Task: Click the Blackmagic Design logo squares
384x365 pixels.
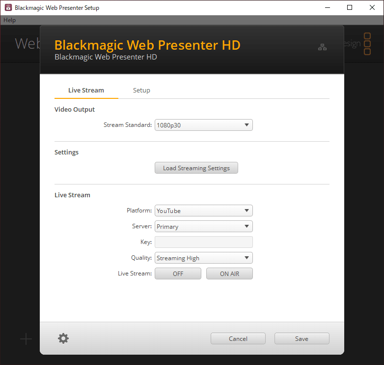Action: click(x=367, y=44)
